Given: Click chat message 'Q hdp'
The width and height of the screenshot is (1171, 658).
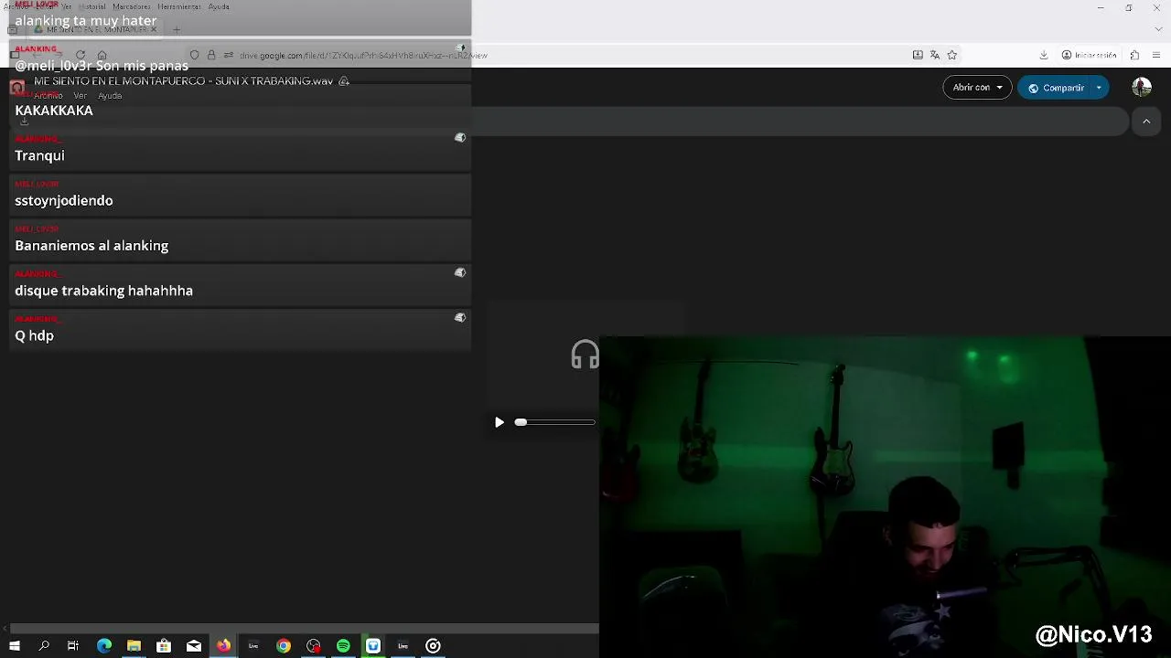Looking at the screenshot, I should click(x=34, y=335).
